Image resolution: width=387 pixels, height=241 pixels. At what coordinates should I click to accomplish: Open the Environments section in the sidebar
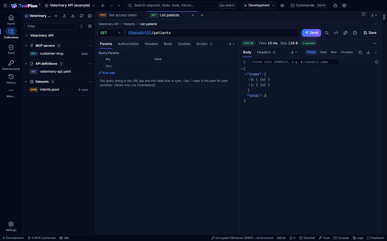[x=11, y=65]
